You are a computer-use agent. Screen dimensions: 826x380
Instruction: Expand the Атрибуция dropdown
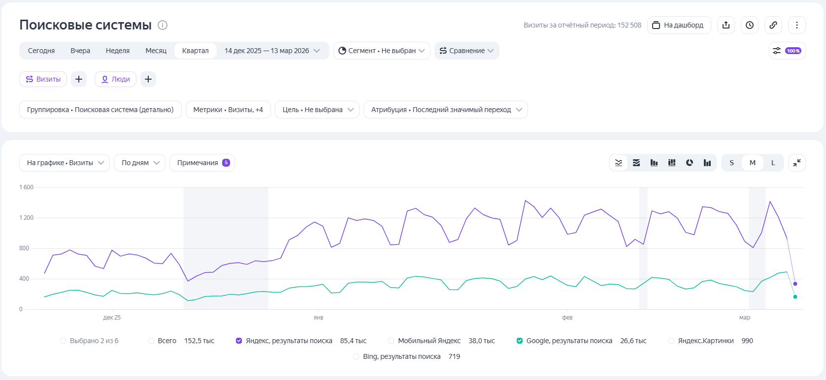click(x=445, y=110)
